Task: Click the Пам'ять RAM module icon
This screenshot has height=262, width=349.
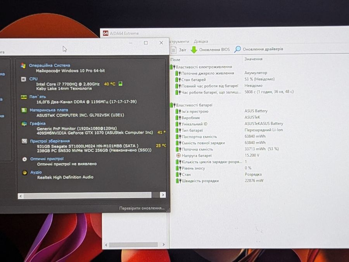Action: (x=24, y=97)
